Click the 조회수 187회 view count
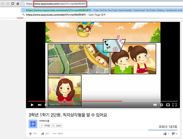This screenshot has width=183, height=139. click(168, 127)
